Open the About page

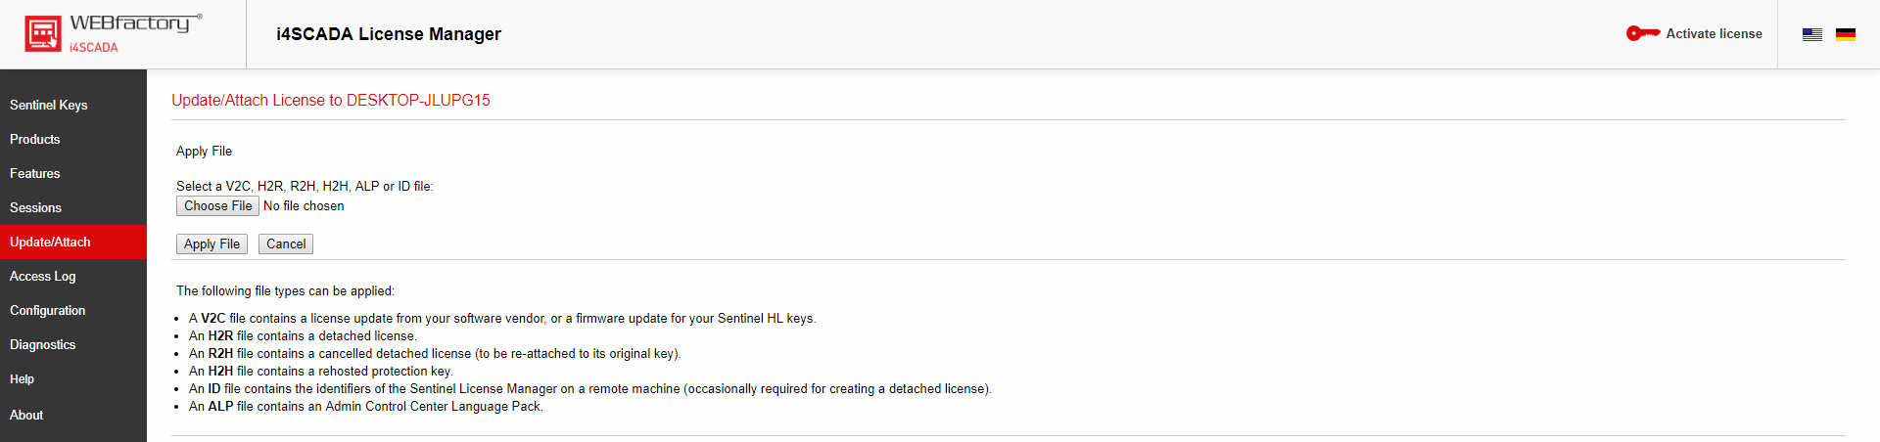[x=26, y=415]
